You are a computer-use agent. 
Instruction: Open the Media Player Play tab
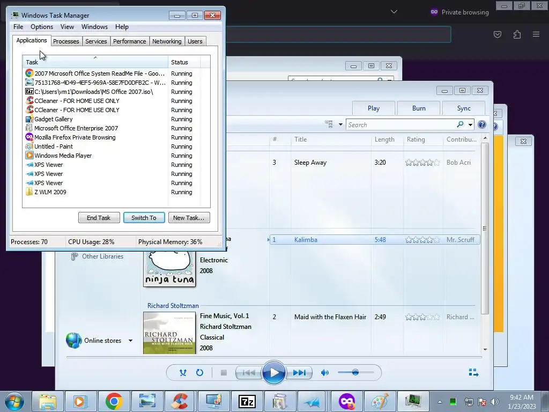click(x=374, y=108)
